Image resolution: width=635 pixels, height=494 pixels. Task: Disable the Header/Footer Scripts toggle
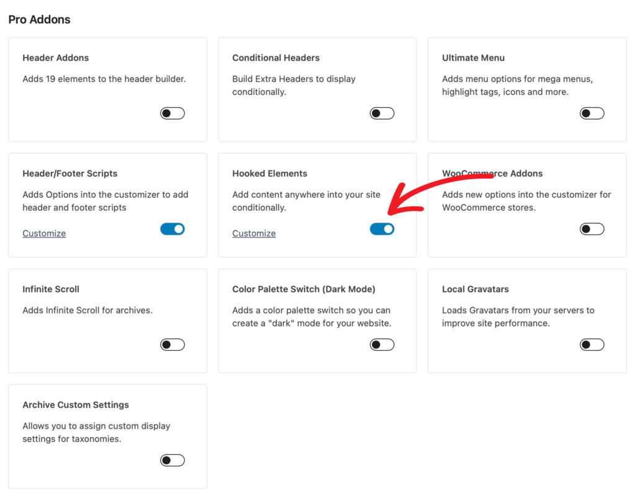coord(172,229)
